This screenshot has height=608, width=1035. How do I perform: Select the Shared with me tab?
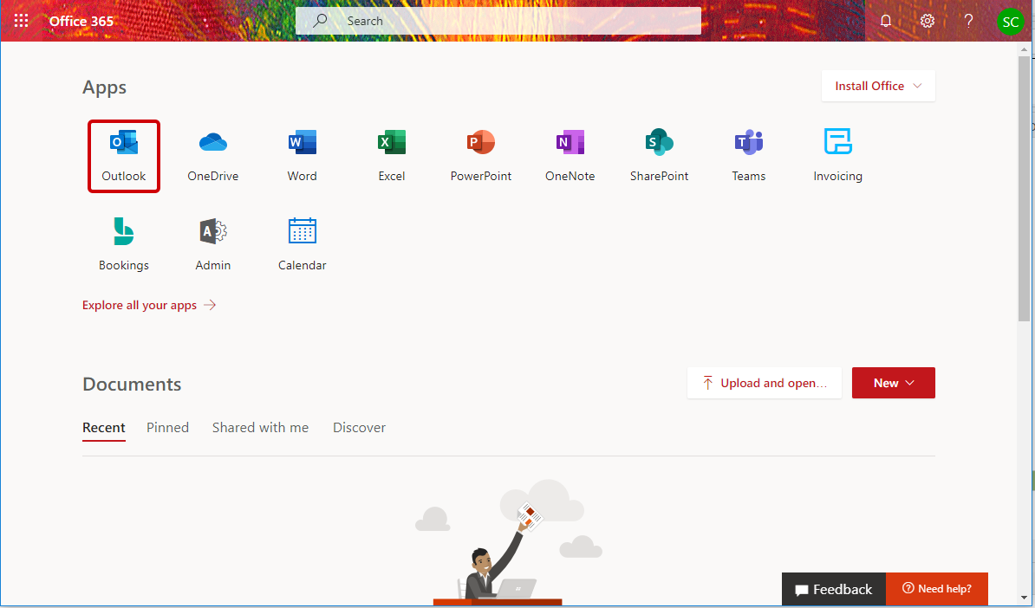[260, 427]
